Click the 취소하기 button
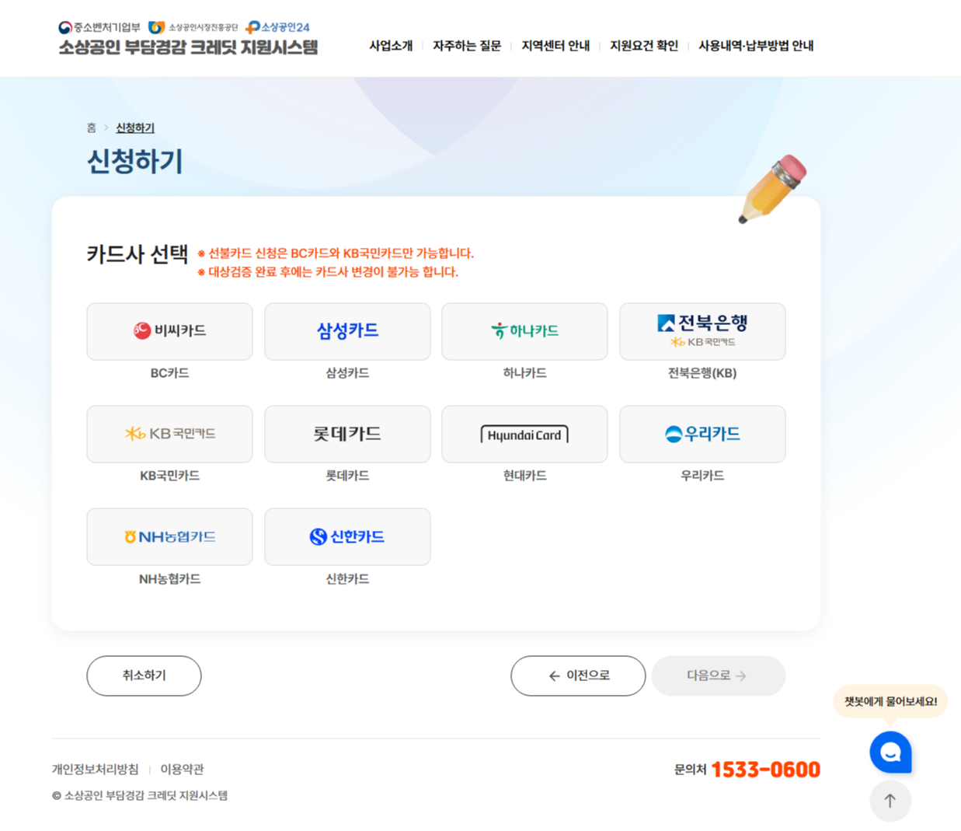 coord(144,676)
